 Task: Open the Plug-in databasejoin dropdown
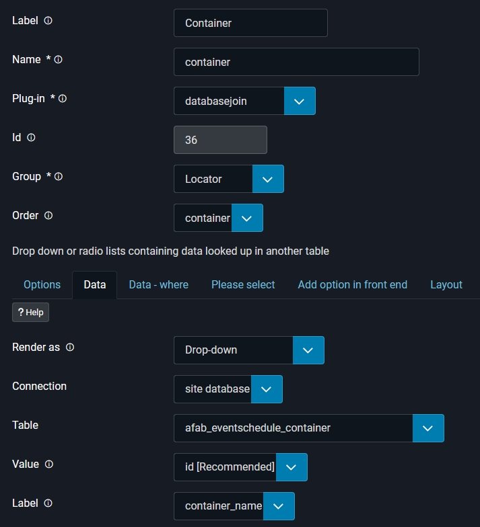click(300, 101)
